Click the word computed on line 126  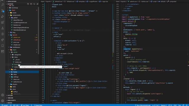coord(127,49)
